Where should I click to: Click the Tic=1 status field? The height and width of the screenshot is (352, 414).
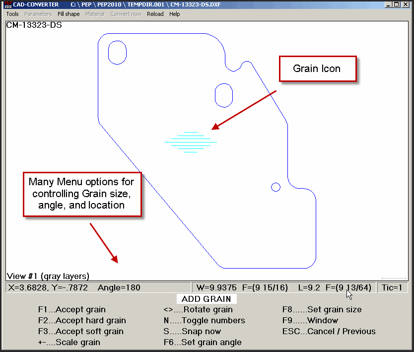pyautogui.click(x=393, y=287)
